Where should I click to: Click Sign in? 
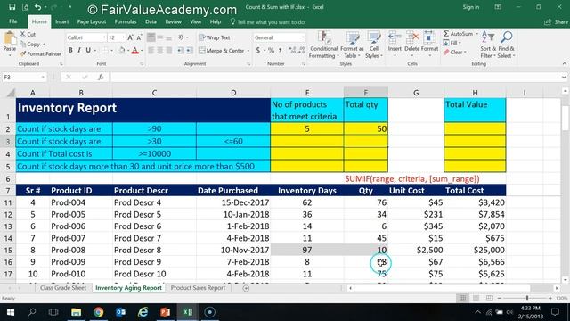(x=471, y=7)
